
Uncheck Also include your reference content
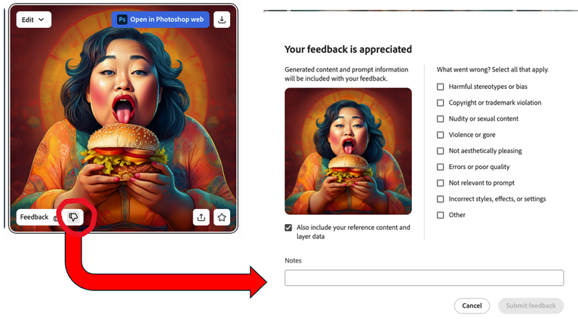click(x=288, y=228)
